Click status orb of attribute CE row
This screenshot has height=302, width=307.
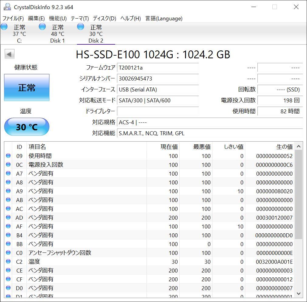point(8,270)
